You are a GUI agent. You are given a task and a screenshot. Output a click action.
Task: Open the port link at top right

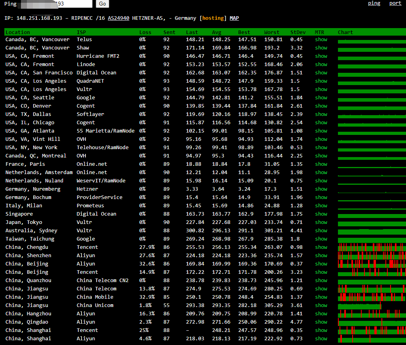click(x=395, y=4)
